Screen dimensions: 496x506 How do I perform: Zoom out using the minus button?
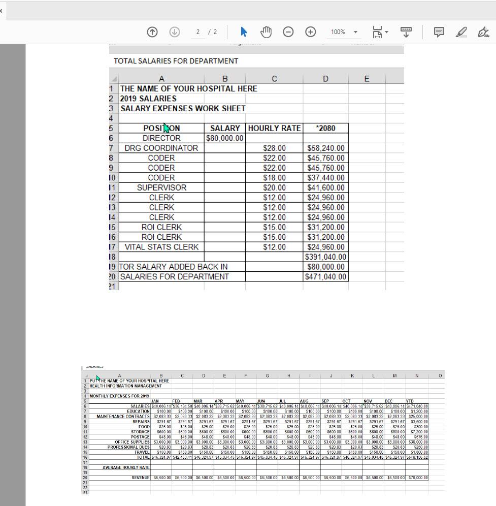(x=288, y=32)
